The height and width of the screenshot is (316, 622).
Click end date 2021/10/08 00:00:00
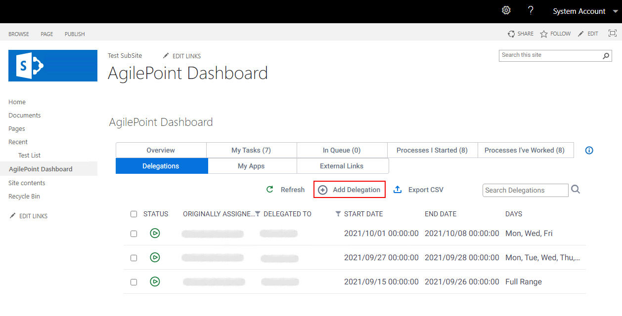click(x=462, y=233)
